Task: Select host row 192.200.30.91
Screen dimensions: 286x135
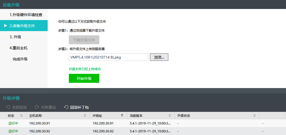Action: [x=39, y=123]
